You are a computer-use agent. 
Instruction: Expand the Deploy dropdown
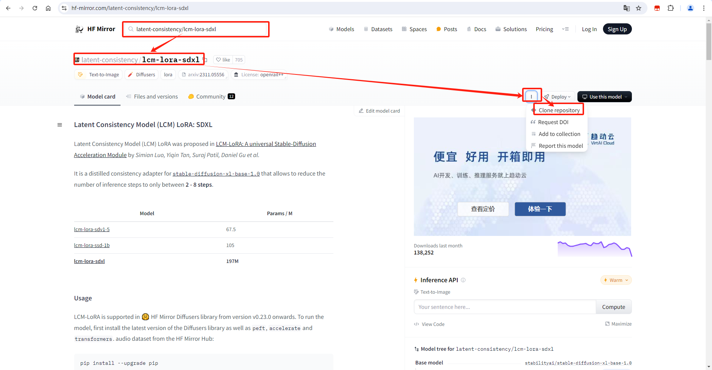coord(557,97)
